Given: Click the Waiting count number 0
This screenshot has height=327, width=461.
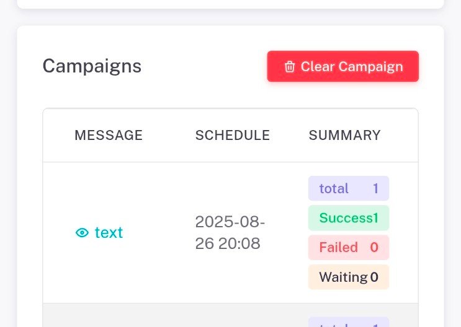Looking at the screenshot, I should pos(374,277).
